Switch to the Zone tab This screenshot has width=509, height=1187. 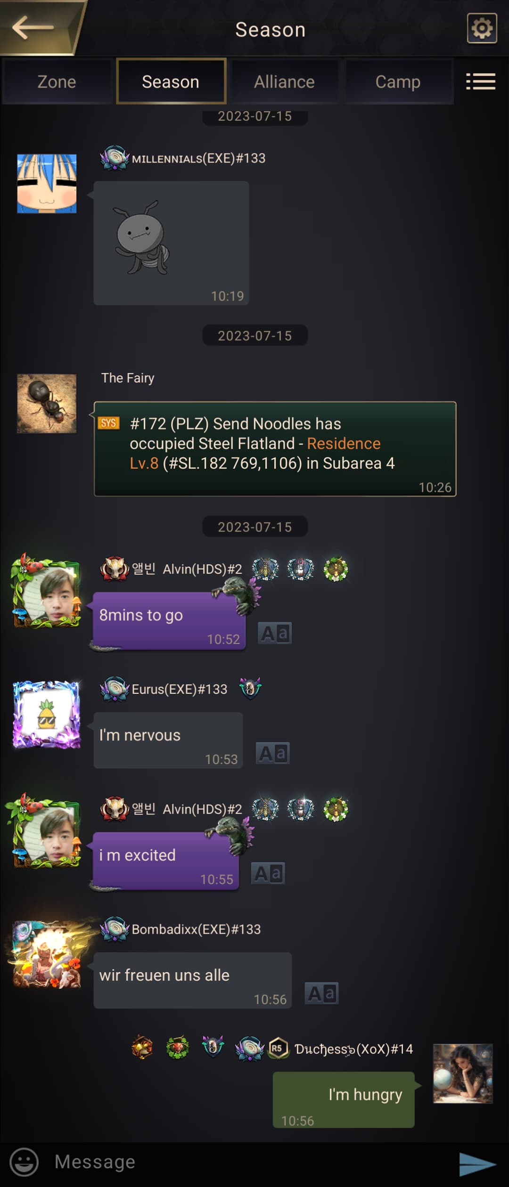[x=57, y=81]
